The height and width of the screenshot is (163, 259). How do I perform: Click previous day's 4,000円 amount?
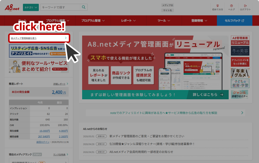pos(63,131)
